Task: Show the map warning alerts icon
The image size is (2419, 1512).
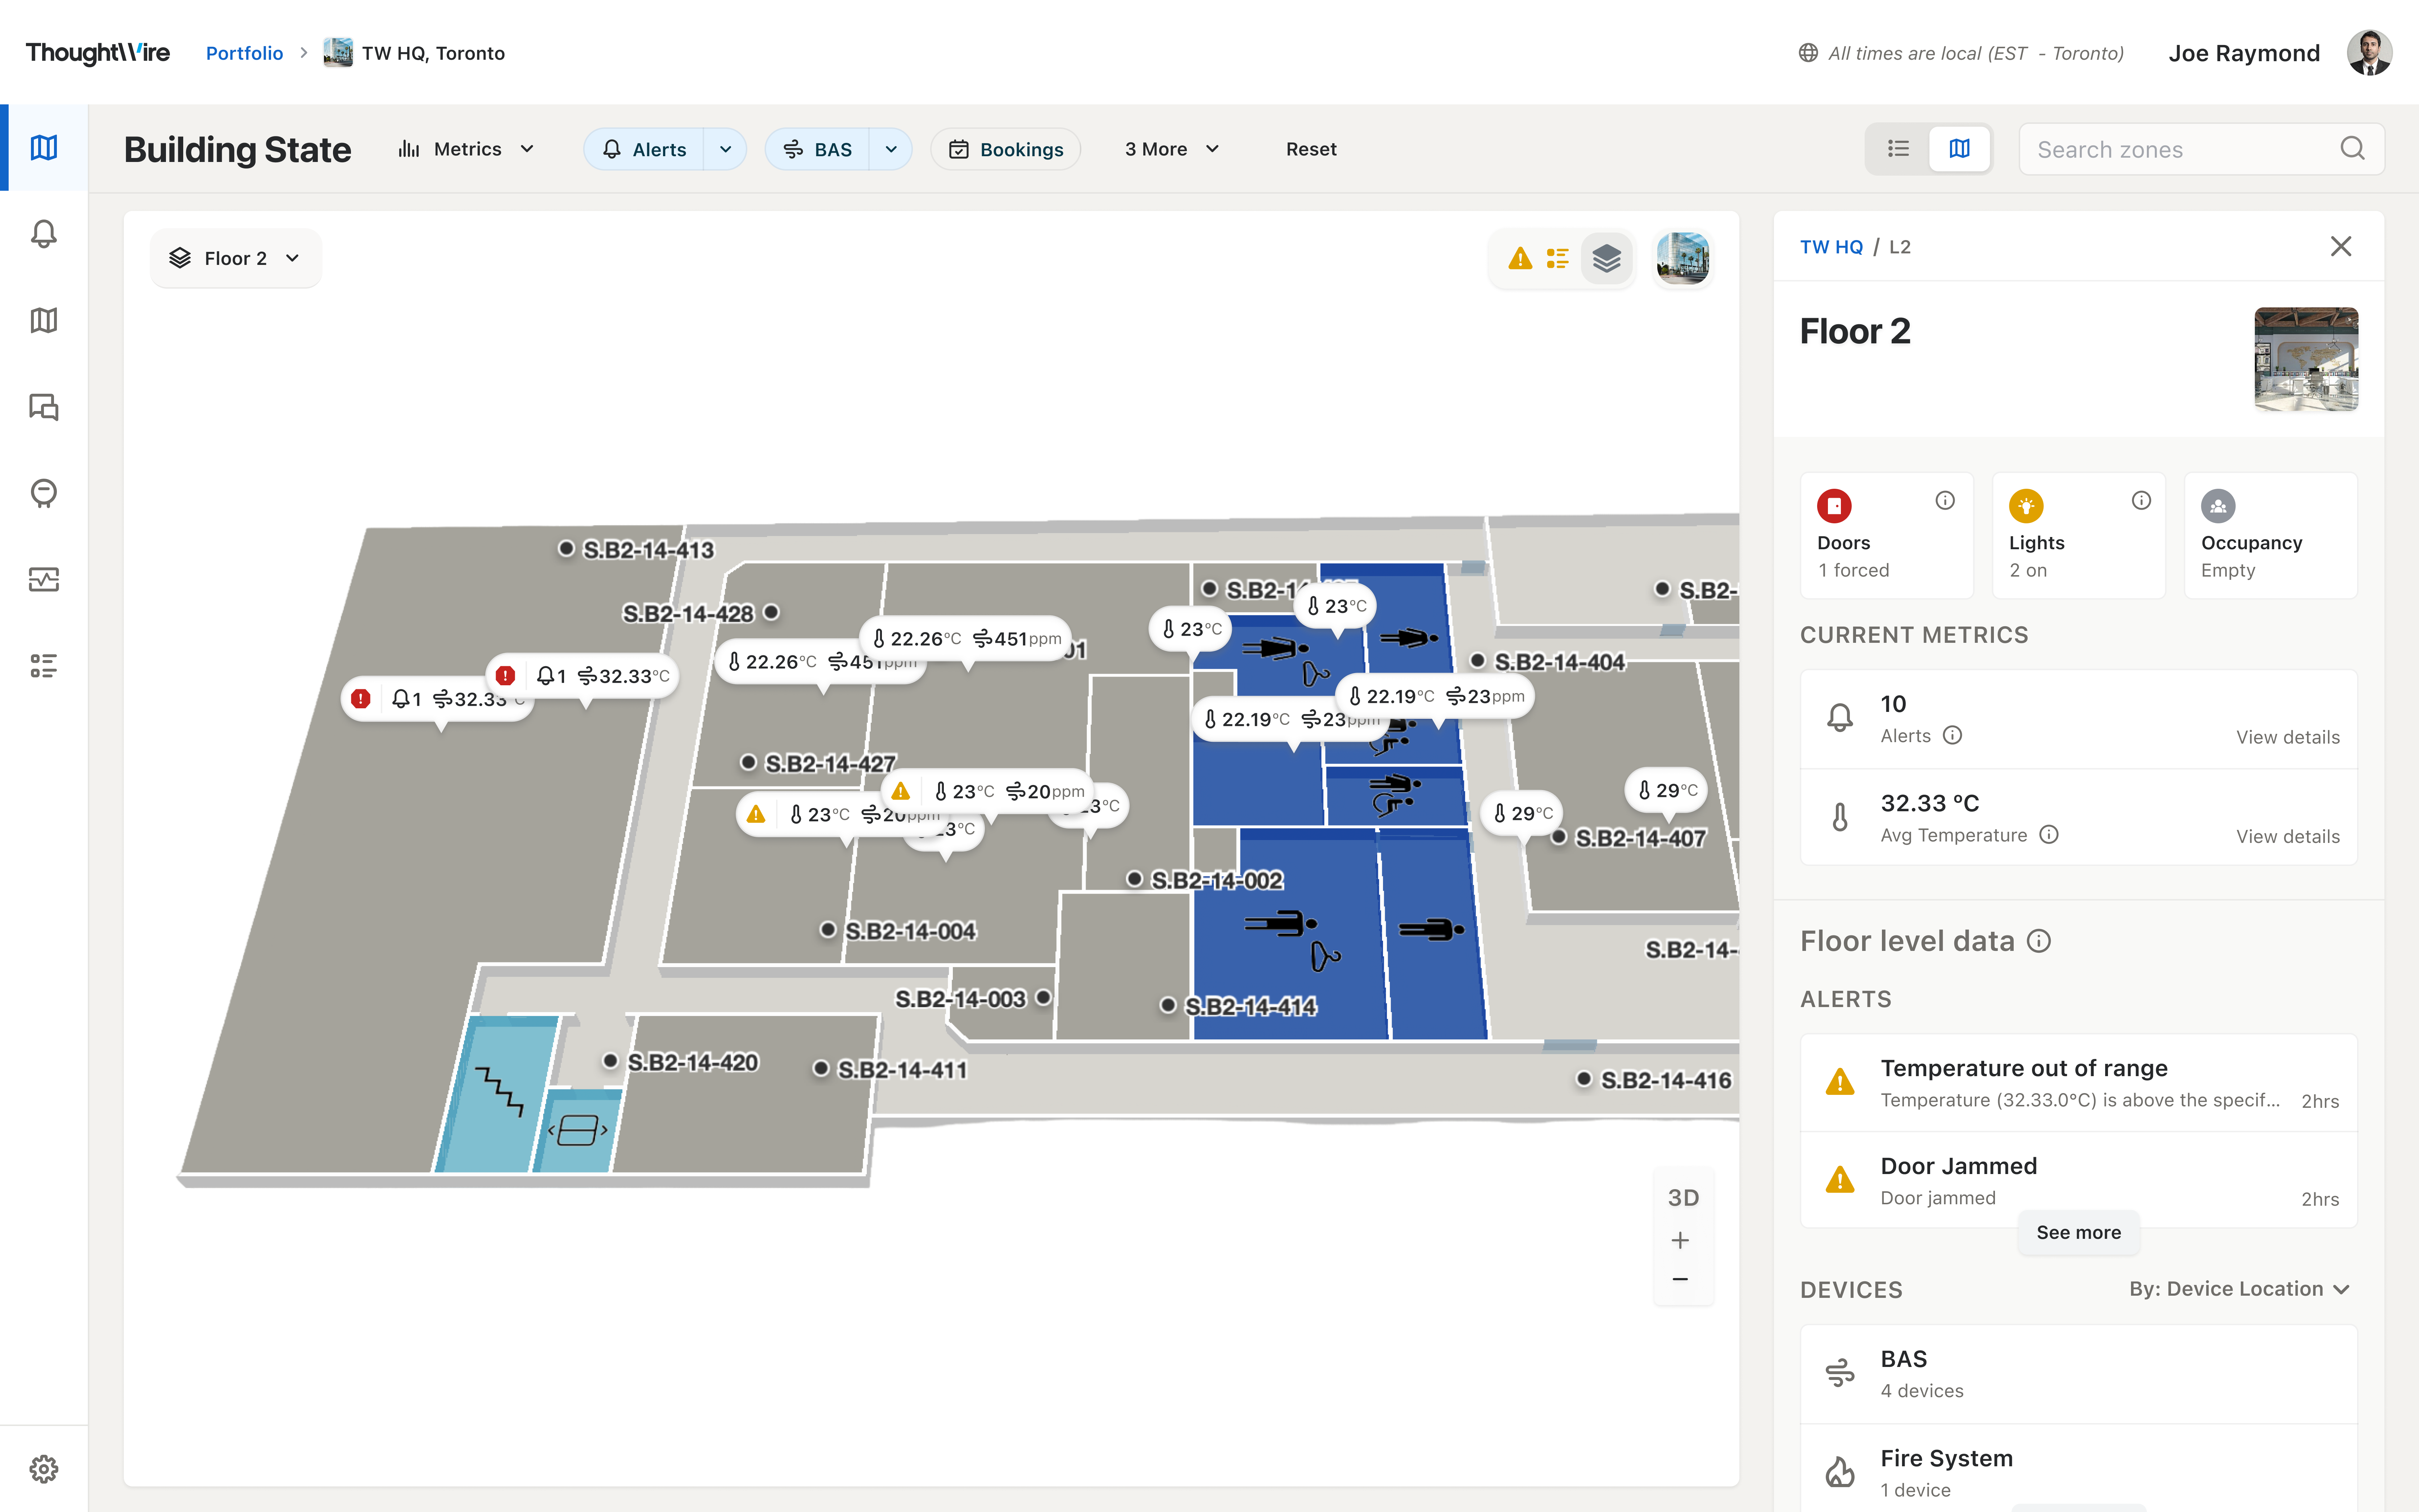Action: click(x=1520, y=259)
